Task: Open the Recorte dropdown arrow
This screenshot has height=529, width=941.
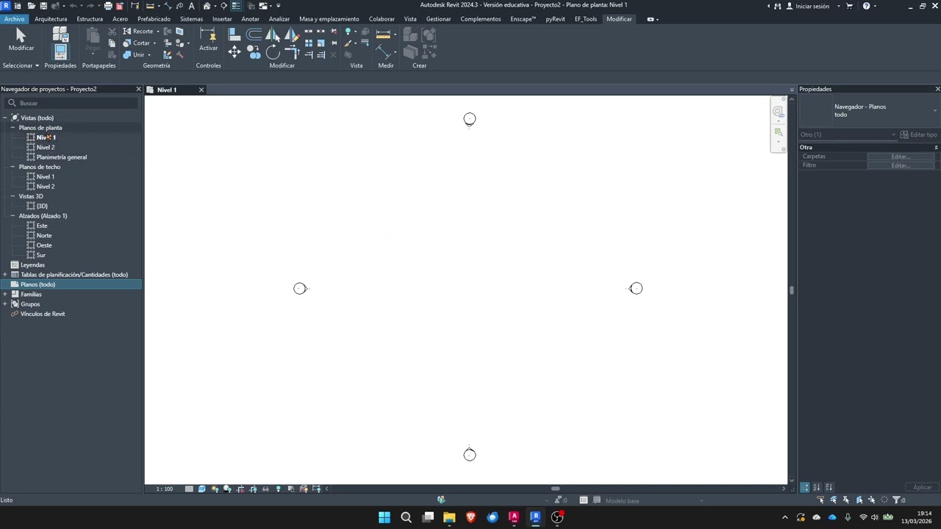Action: (157, 32)
